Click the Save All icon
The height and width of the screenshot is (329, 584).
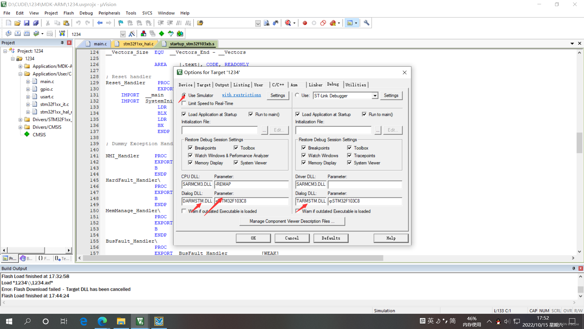click(36, 23)
